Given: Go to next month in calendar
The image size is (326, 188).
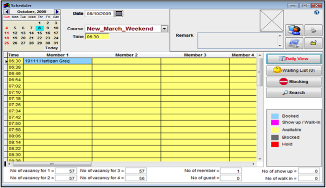Looking at the screenshot, I should click(x=57, y=11).
